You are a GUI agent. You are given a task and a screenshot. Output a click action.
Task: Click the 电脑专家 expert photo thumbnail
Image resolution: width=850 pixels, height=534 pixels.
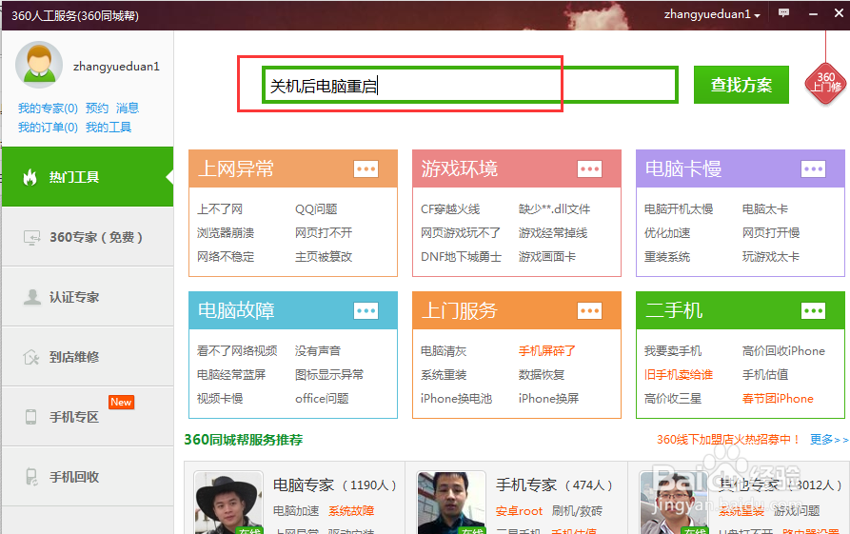pos(228,503)
